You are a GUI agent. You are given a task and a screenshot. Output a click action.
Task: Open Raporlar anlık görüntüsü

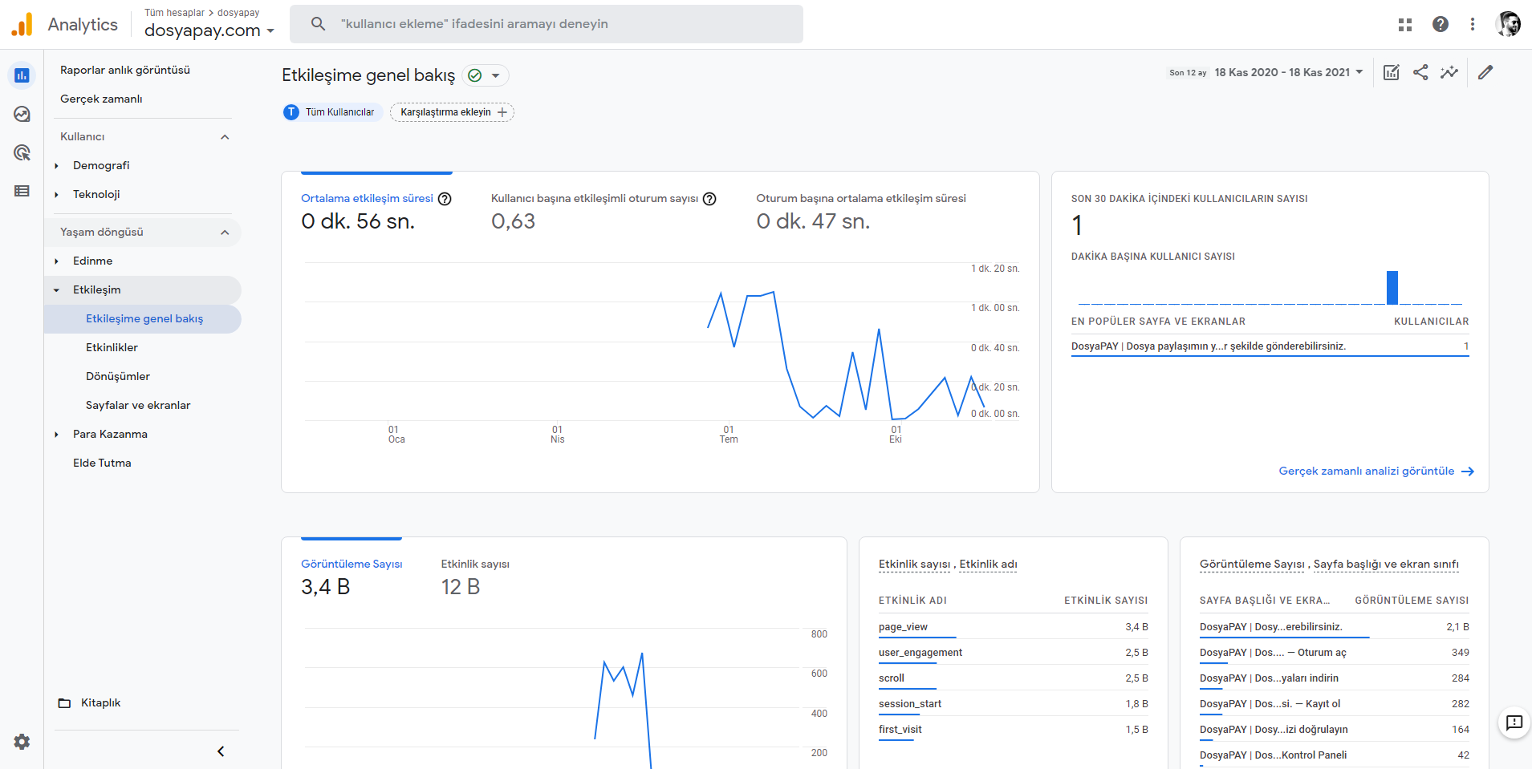click(125, 70)
